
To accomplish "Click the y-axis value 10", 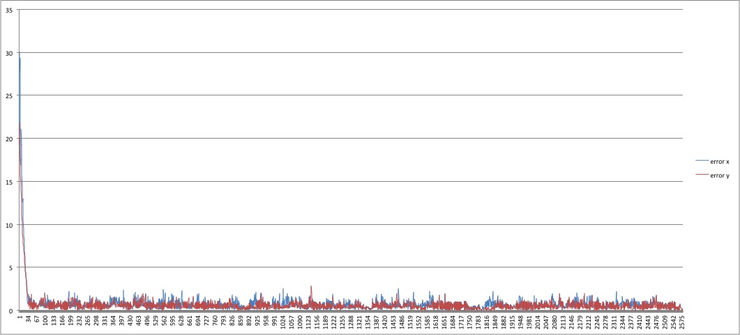I will click(10, 225).
